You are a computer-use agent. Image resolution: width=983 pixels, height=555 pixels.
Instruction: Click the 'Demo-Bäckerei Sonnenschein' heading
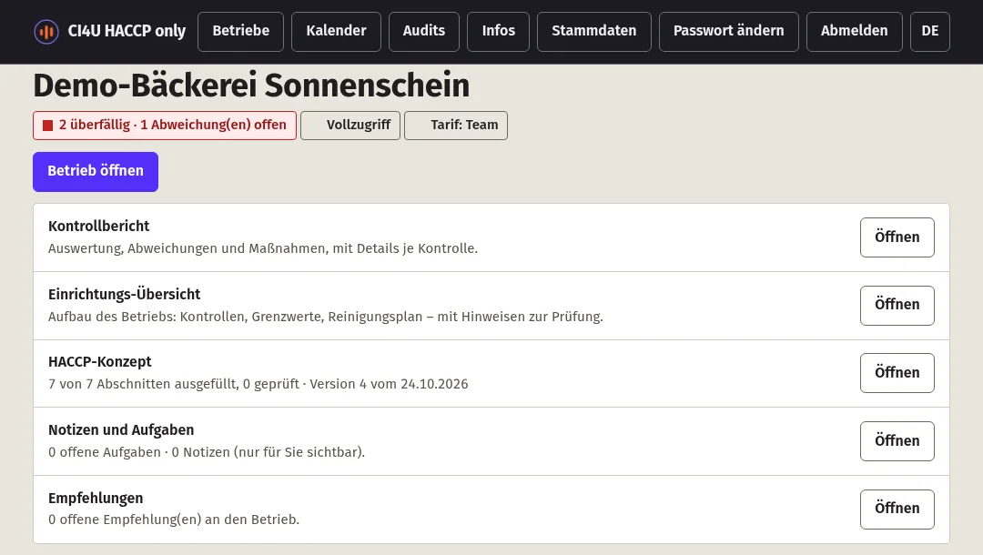point(251,86)
